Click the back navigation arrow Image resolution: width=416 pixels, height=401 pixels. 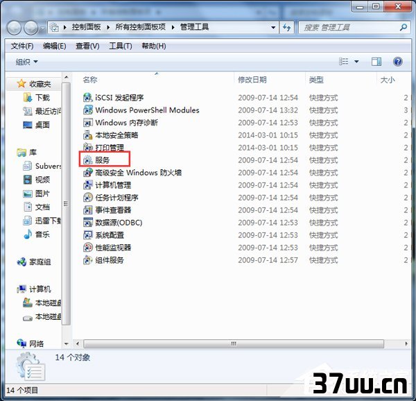click(14, 28)
